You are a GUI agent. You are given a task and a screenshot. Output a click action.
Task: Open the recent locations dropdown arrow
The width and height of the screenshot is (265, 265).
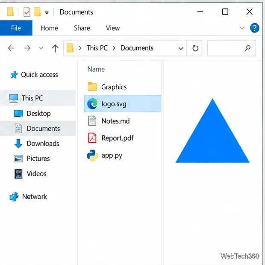[41, 48]
